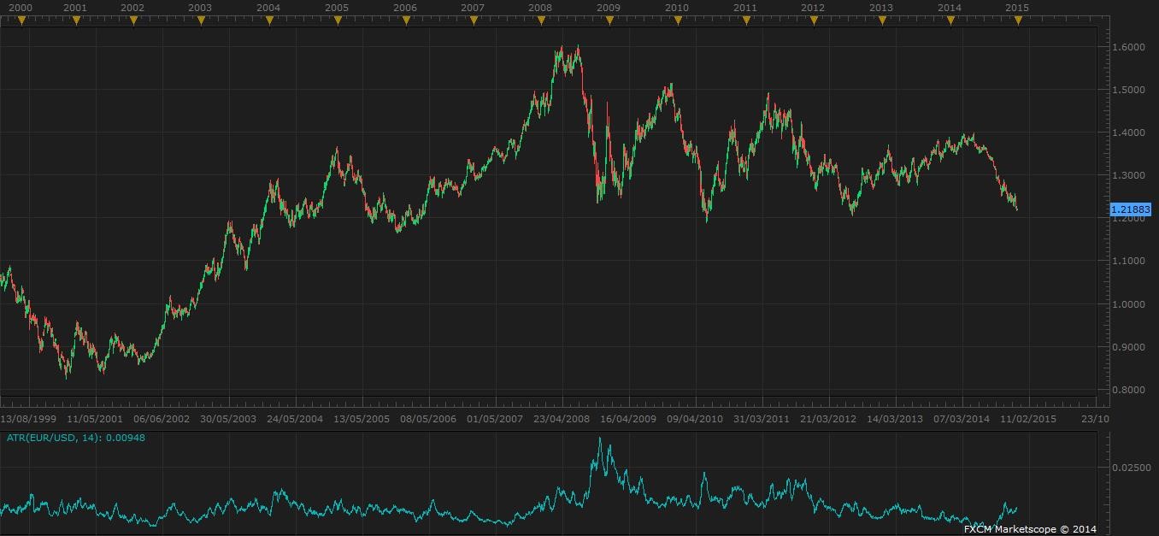Image resolution: width=1159 pixels, height=536 pixels.
Task: Click the 2015 year marker triangle
Action: pos(1017,21)
